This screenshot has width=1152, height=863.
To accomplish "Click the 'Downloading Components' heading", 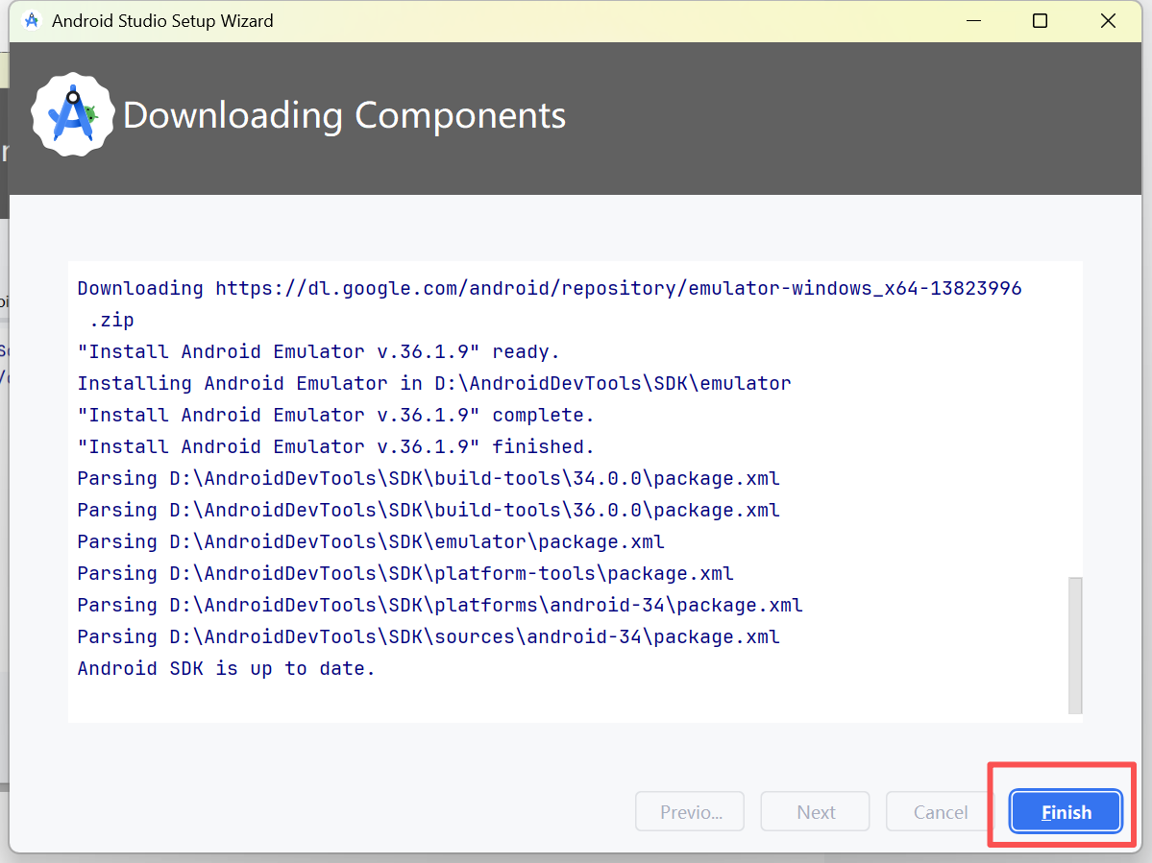I will click(x=344, y=115).
